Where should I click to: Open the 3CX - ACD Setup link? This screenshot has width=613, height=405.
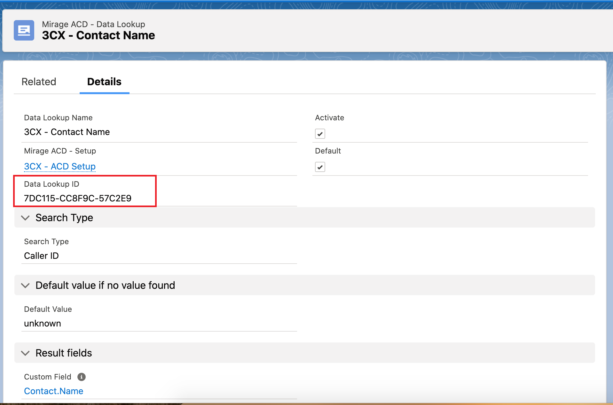click(x=60, y=166)
